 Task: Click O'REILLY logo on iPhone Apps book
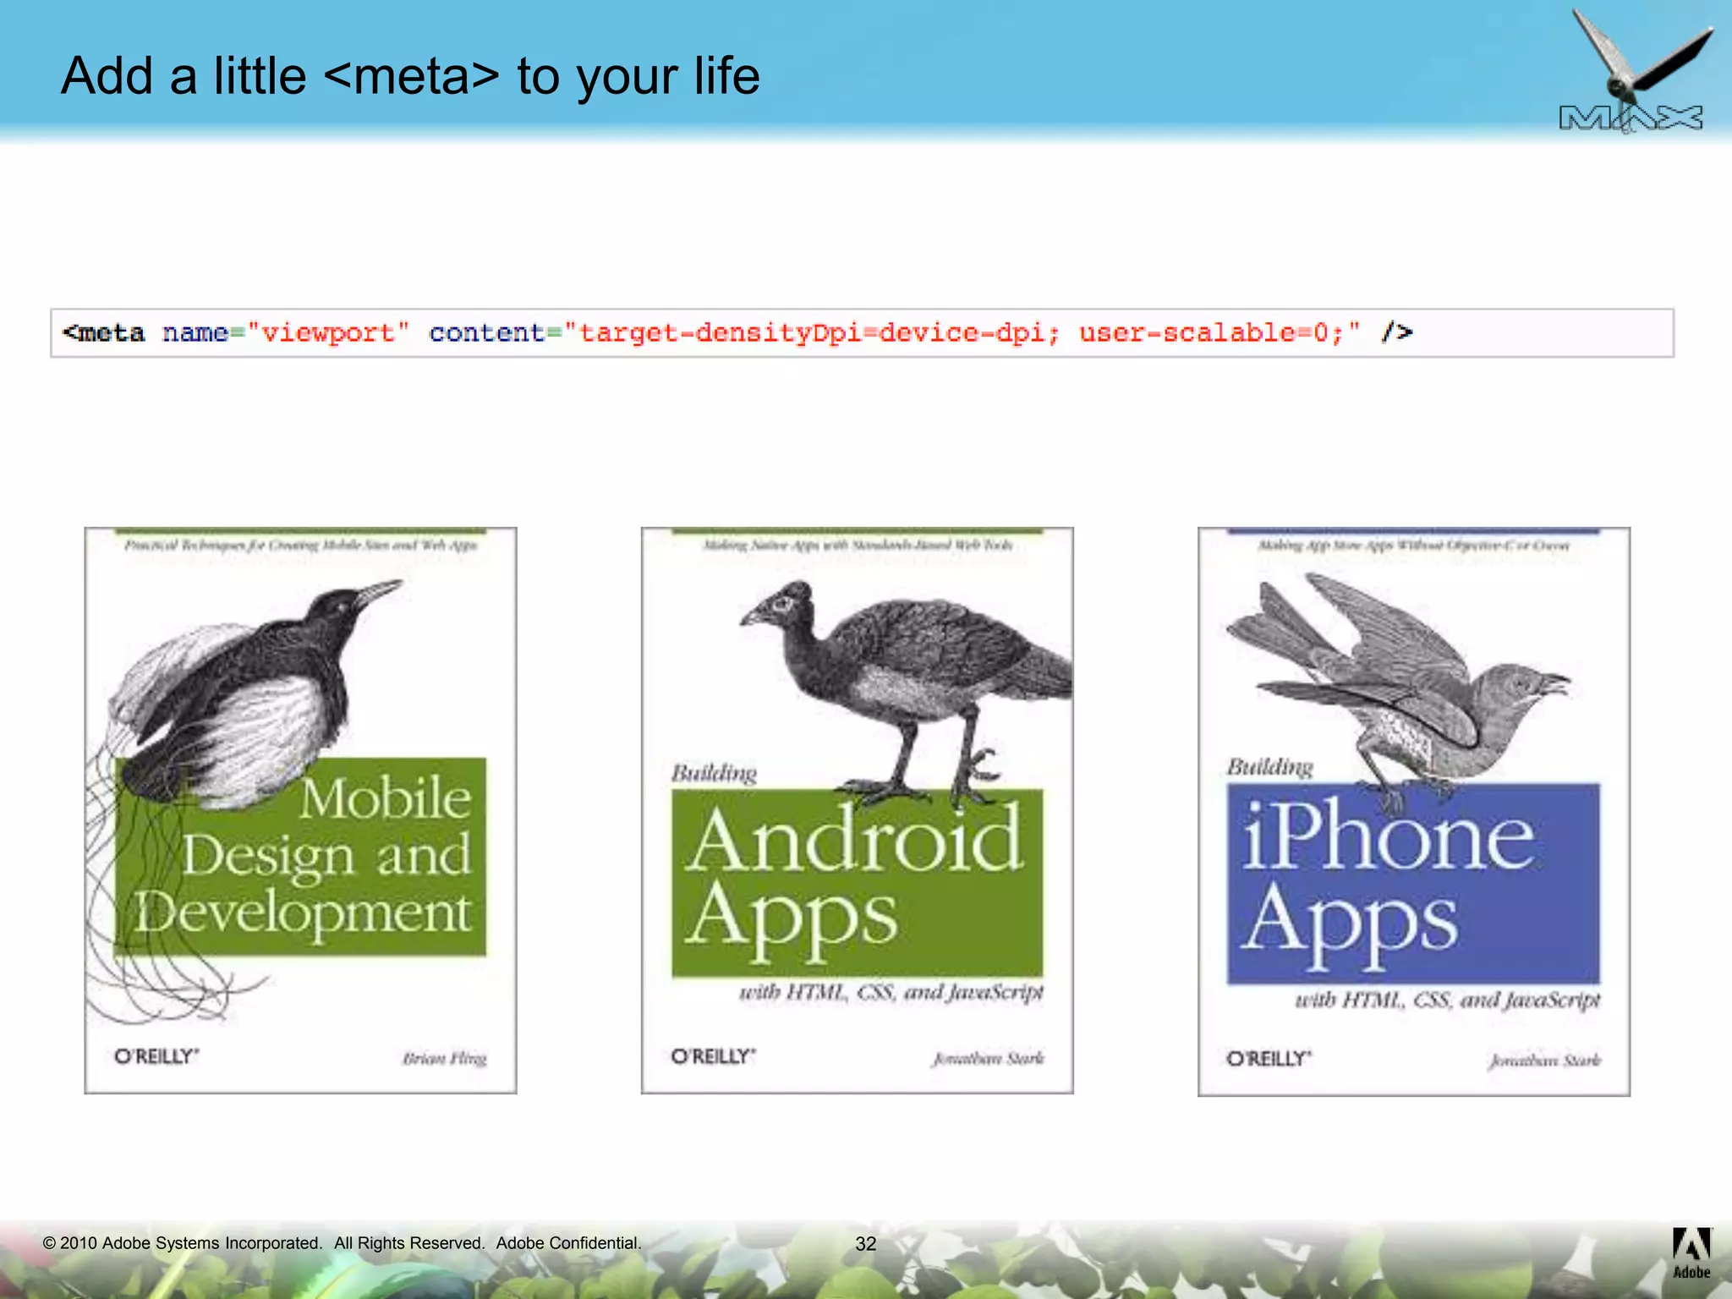point(1269,1059)
